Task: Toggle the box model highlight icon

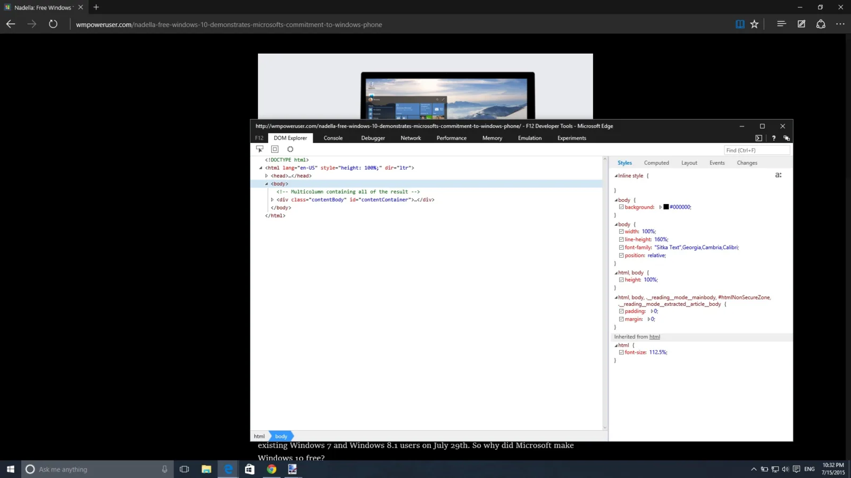Action: coord(275,149)
